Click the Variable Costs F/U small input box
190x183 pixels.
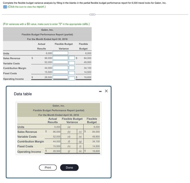(72, 63)
